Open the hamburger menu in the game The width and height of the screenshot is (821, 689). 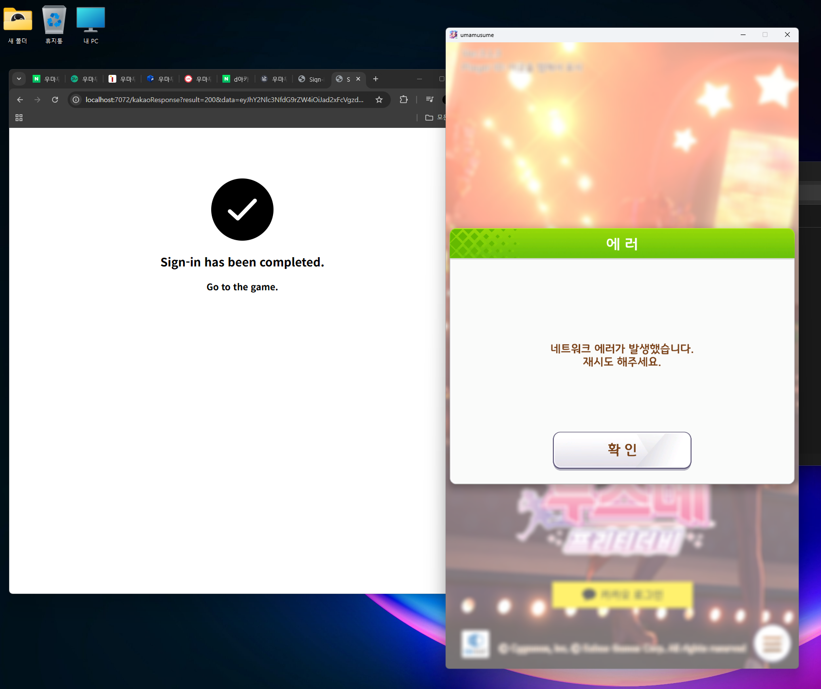point(772,644)
